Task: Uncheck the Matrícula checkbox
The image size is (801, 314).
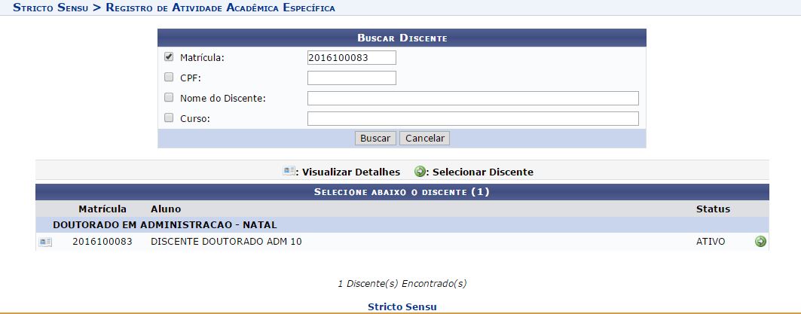Action: [169, 56]
